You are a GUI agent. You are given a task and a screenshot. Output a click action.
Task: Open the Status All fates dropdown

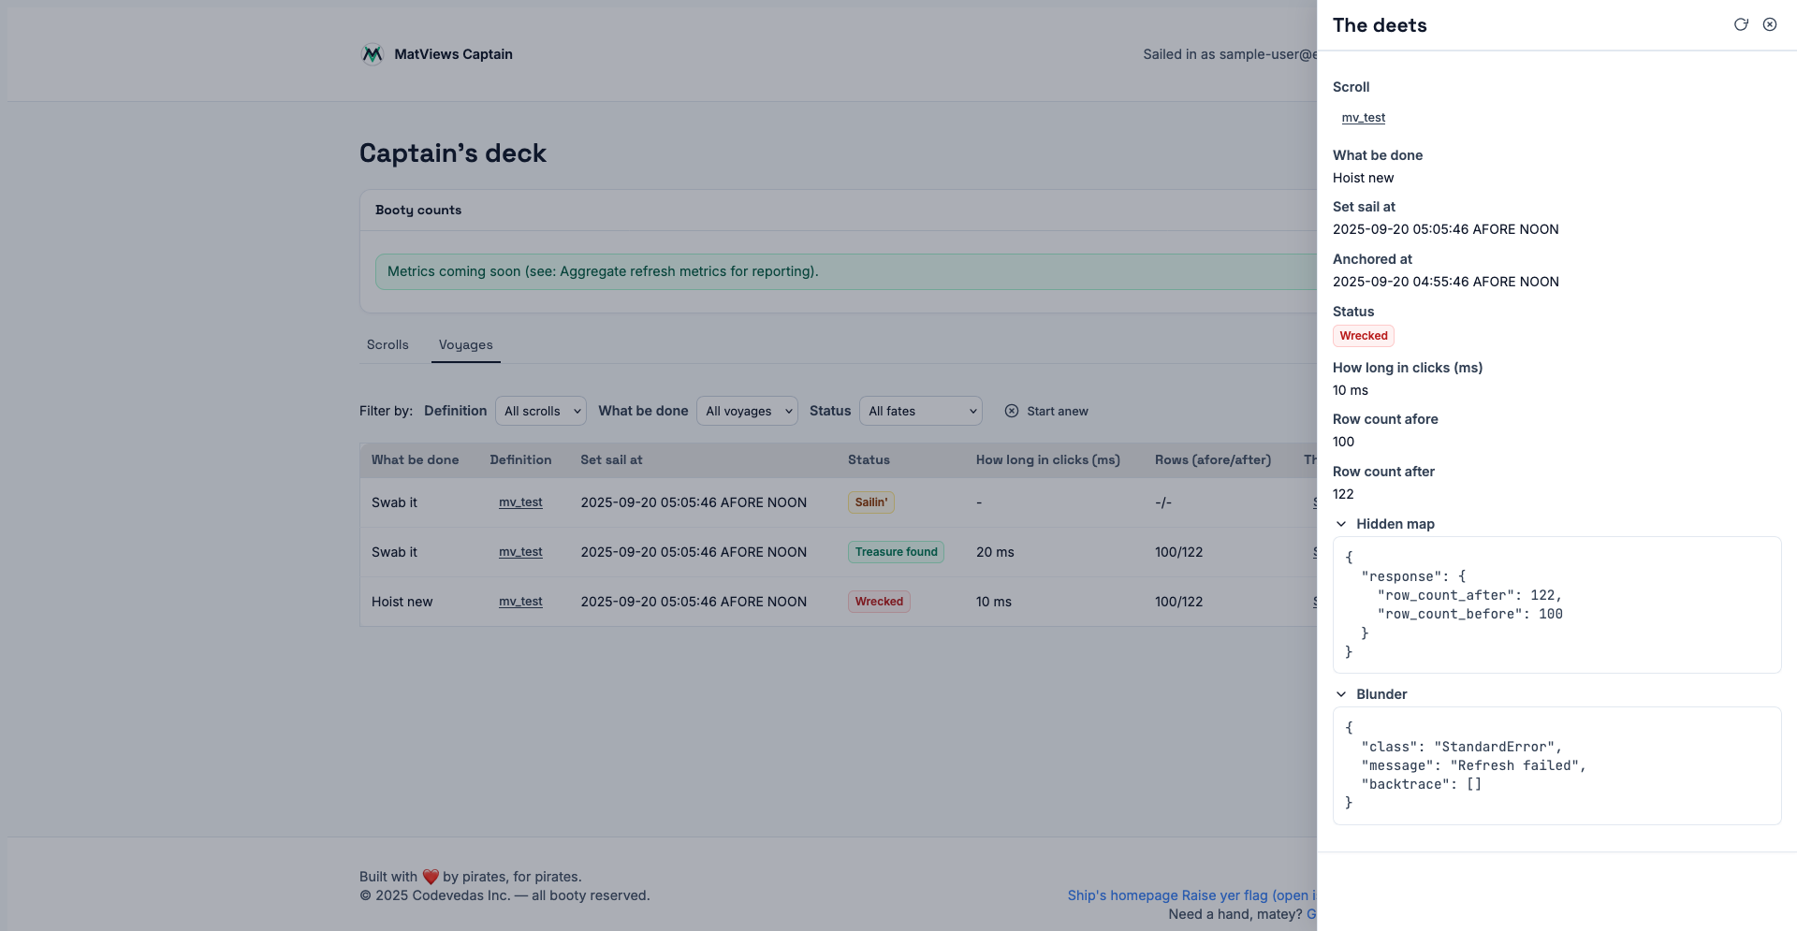coord(921,411)
